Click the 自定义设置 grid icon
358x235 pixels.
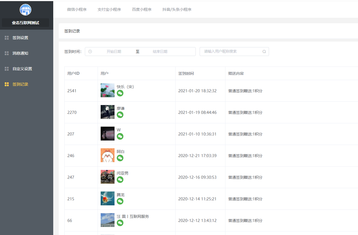(x=7, y=69)
